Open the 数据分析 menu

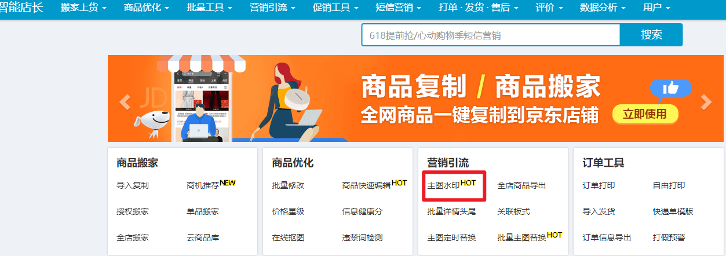[x=603, y=8]
